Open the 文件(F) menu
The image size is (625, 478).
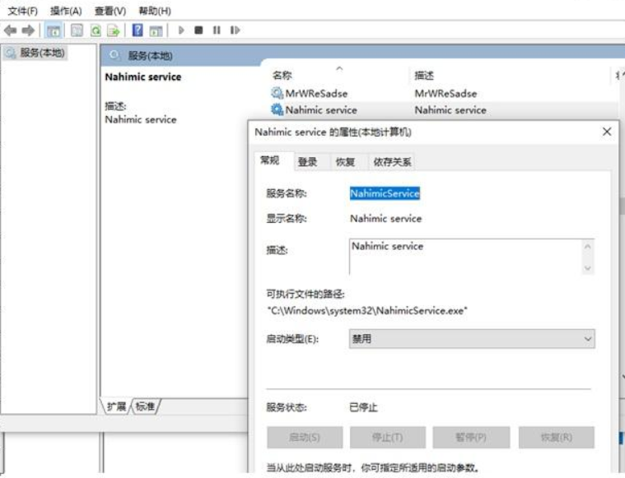point(23,11)
